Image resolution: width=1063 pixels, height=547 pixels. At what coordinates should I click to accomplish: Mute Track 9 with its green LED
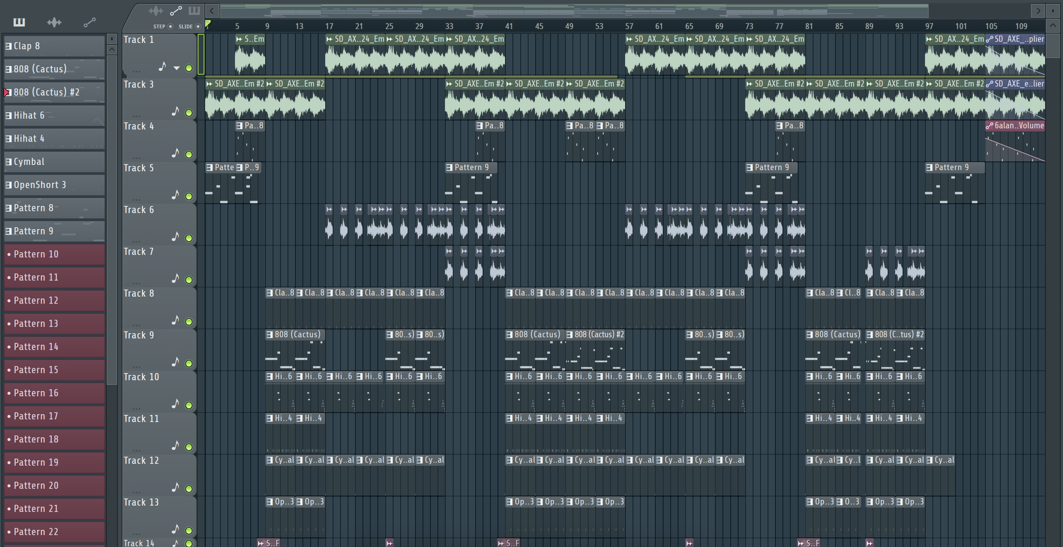tap(189, 363)
